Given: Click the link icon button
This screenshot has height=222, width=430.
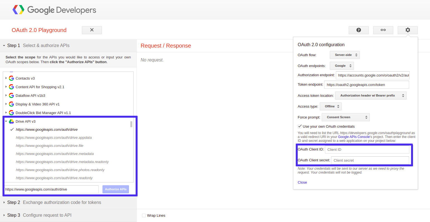Looking at the screenshot, I should click(383, 30).
